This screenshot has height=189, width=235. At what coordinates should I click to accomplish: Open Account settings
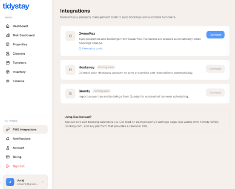tap(25, 148)
